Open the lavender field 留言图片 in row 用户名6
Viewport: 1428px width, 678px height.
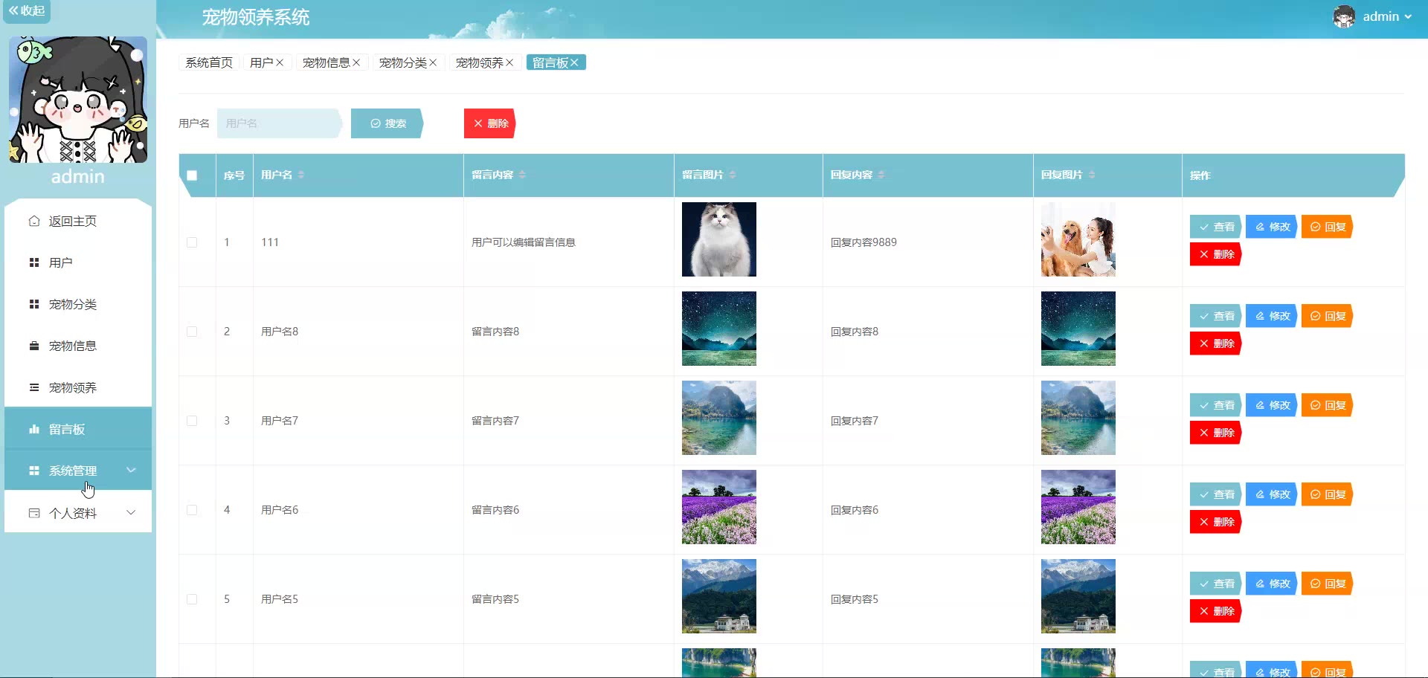coord(719,507)
